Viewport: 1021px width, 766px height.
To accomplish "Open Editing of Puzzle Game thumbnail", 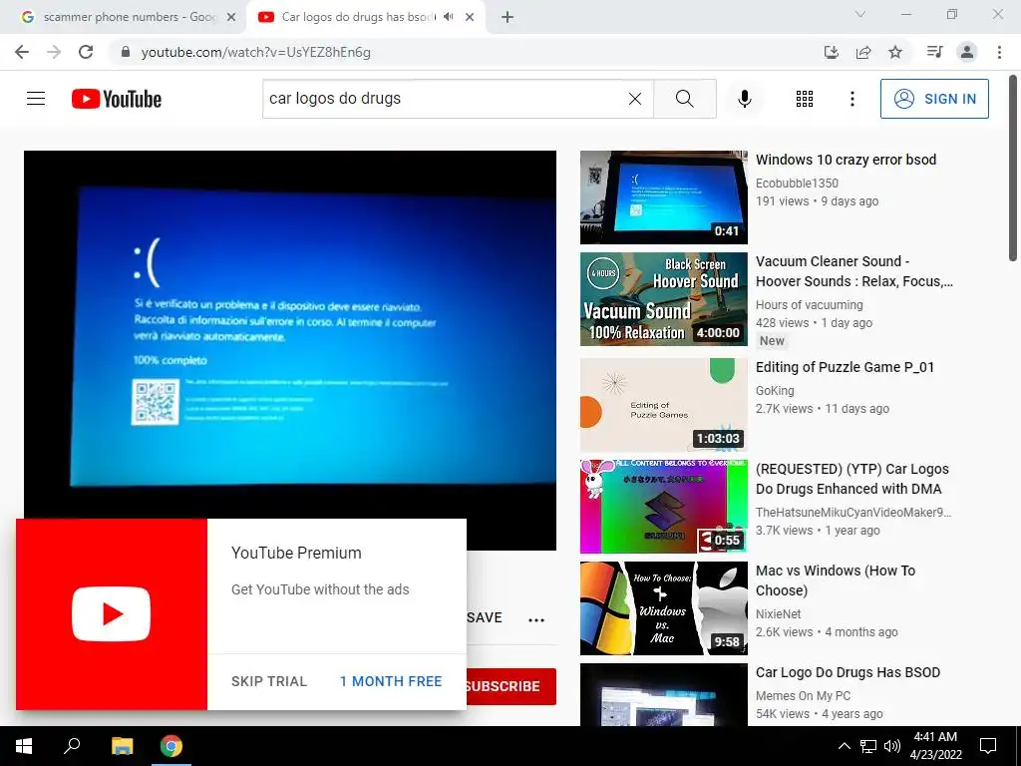I will point(663,405).
